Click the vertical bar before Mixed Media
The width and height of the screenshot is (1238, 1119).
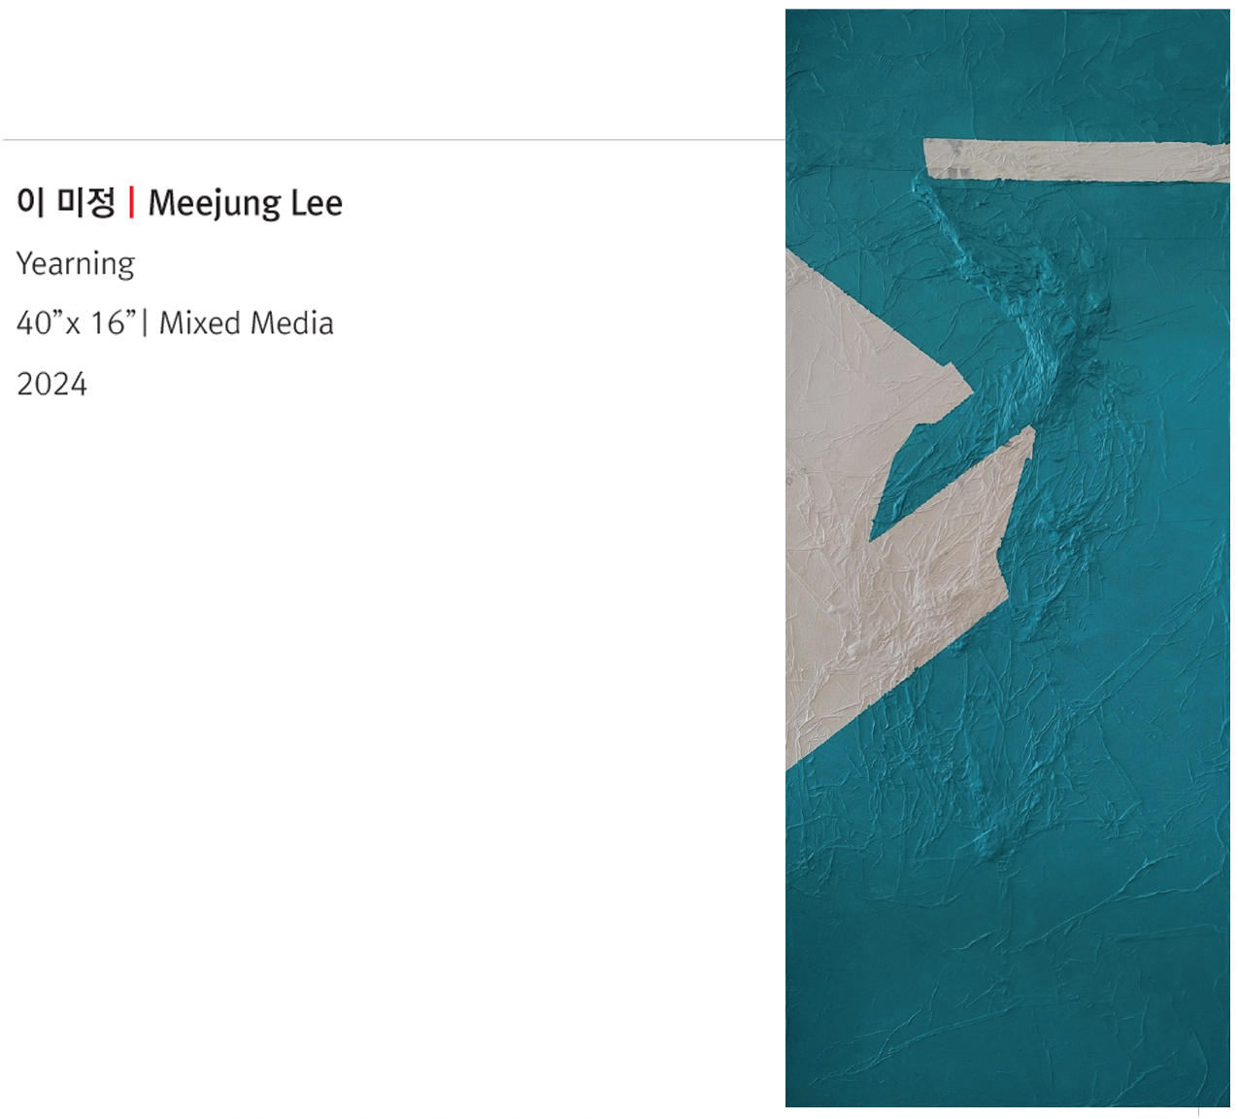click(x=146, y=323)
